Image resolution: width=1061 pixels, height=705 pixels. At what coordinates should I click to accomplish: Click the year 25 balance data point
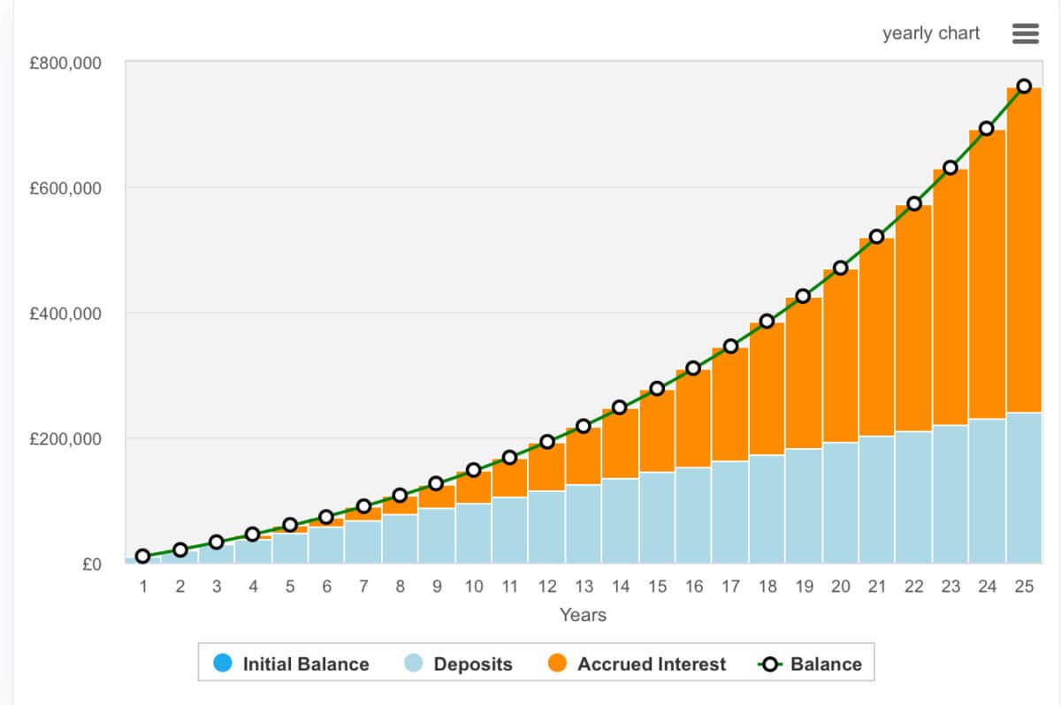point(1024,86)
